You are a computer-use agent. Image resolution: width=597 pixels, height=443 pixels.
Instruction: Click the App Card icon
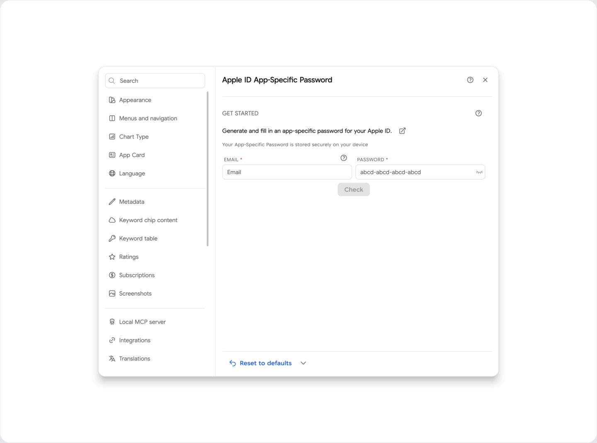coord(112,155)
